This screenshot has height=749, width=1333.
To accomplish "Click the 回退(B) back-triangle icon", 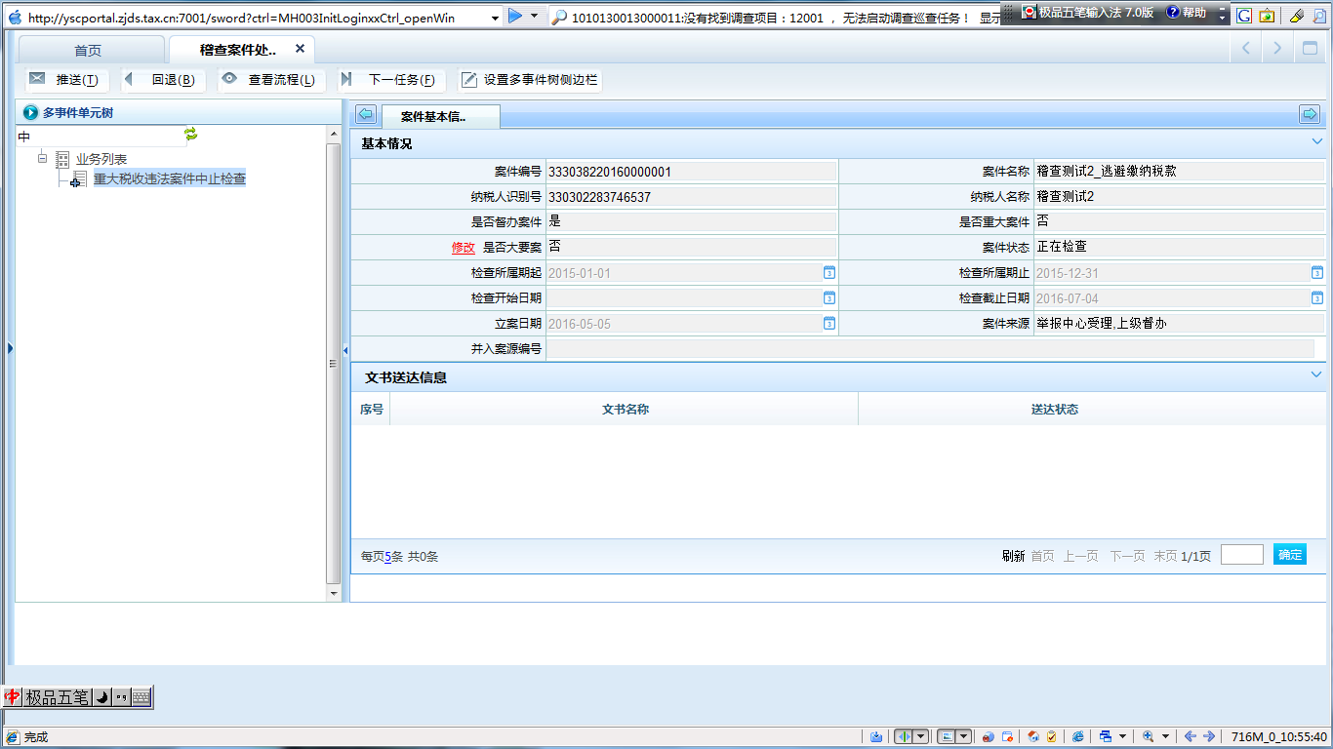I will 128,79.
